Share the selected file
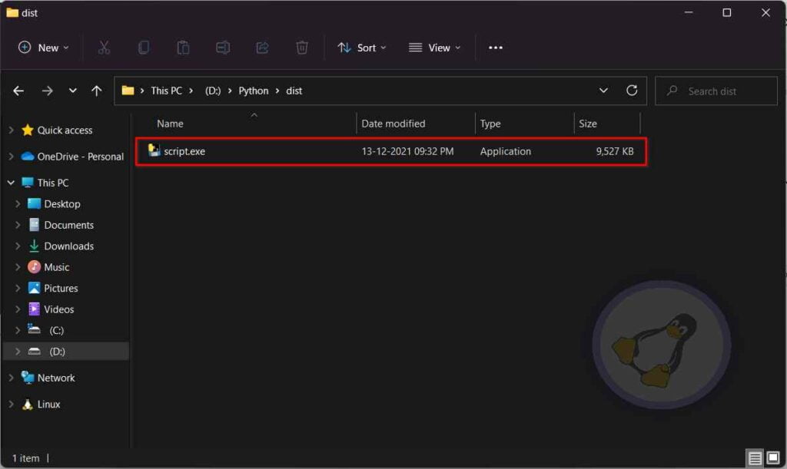 [x=262, y=47]
